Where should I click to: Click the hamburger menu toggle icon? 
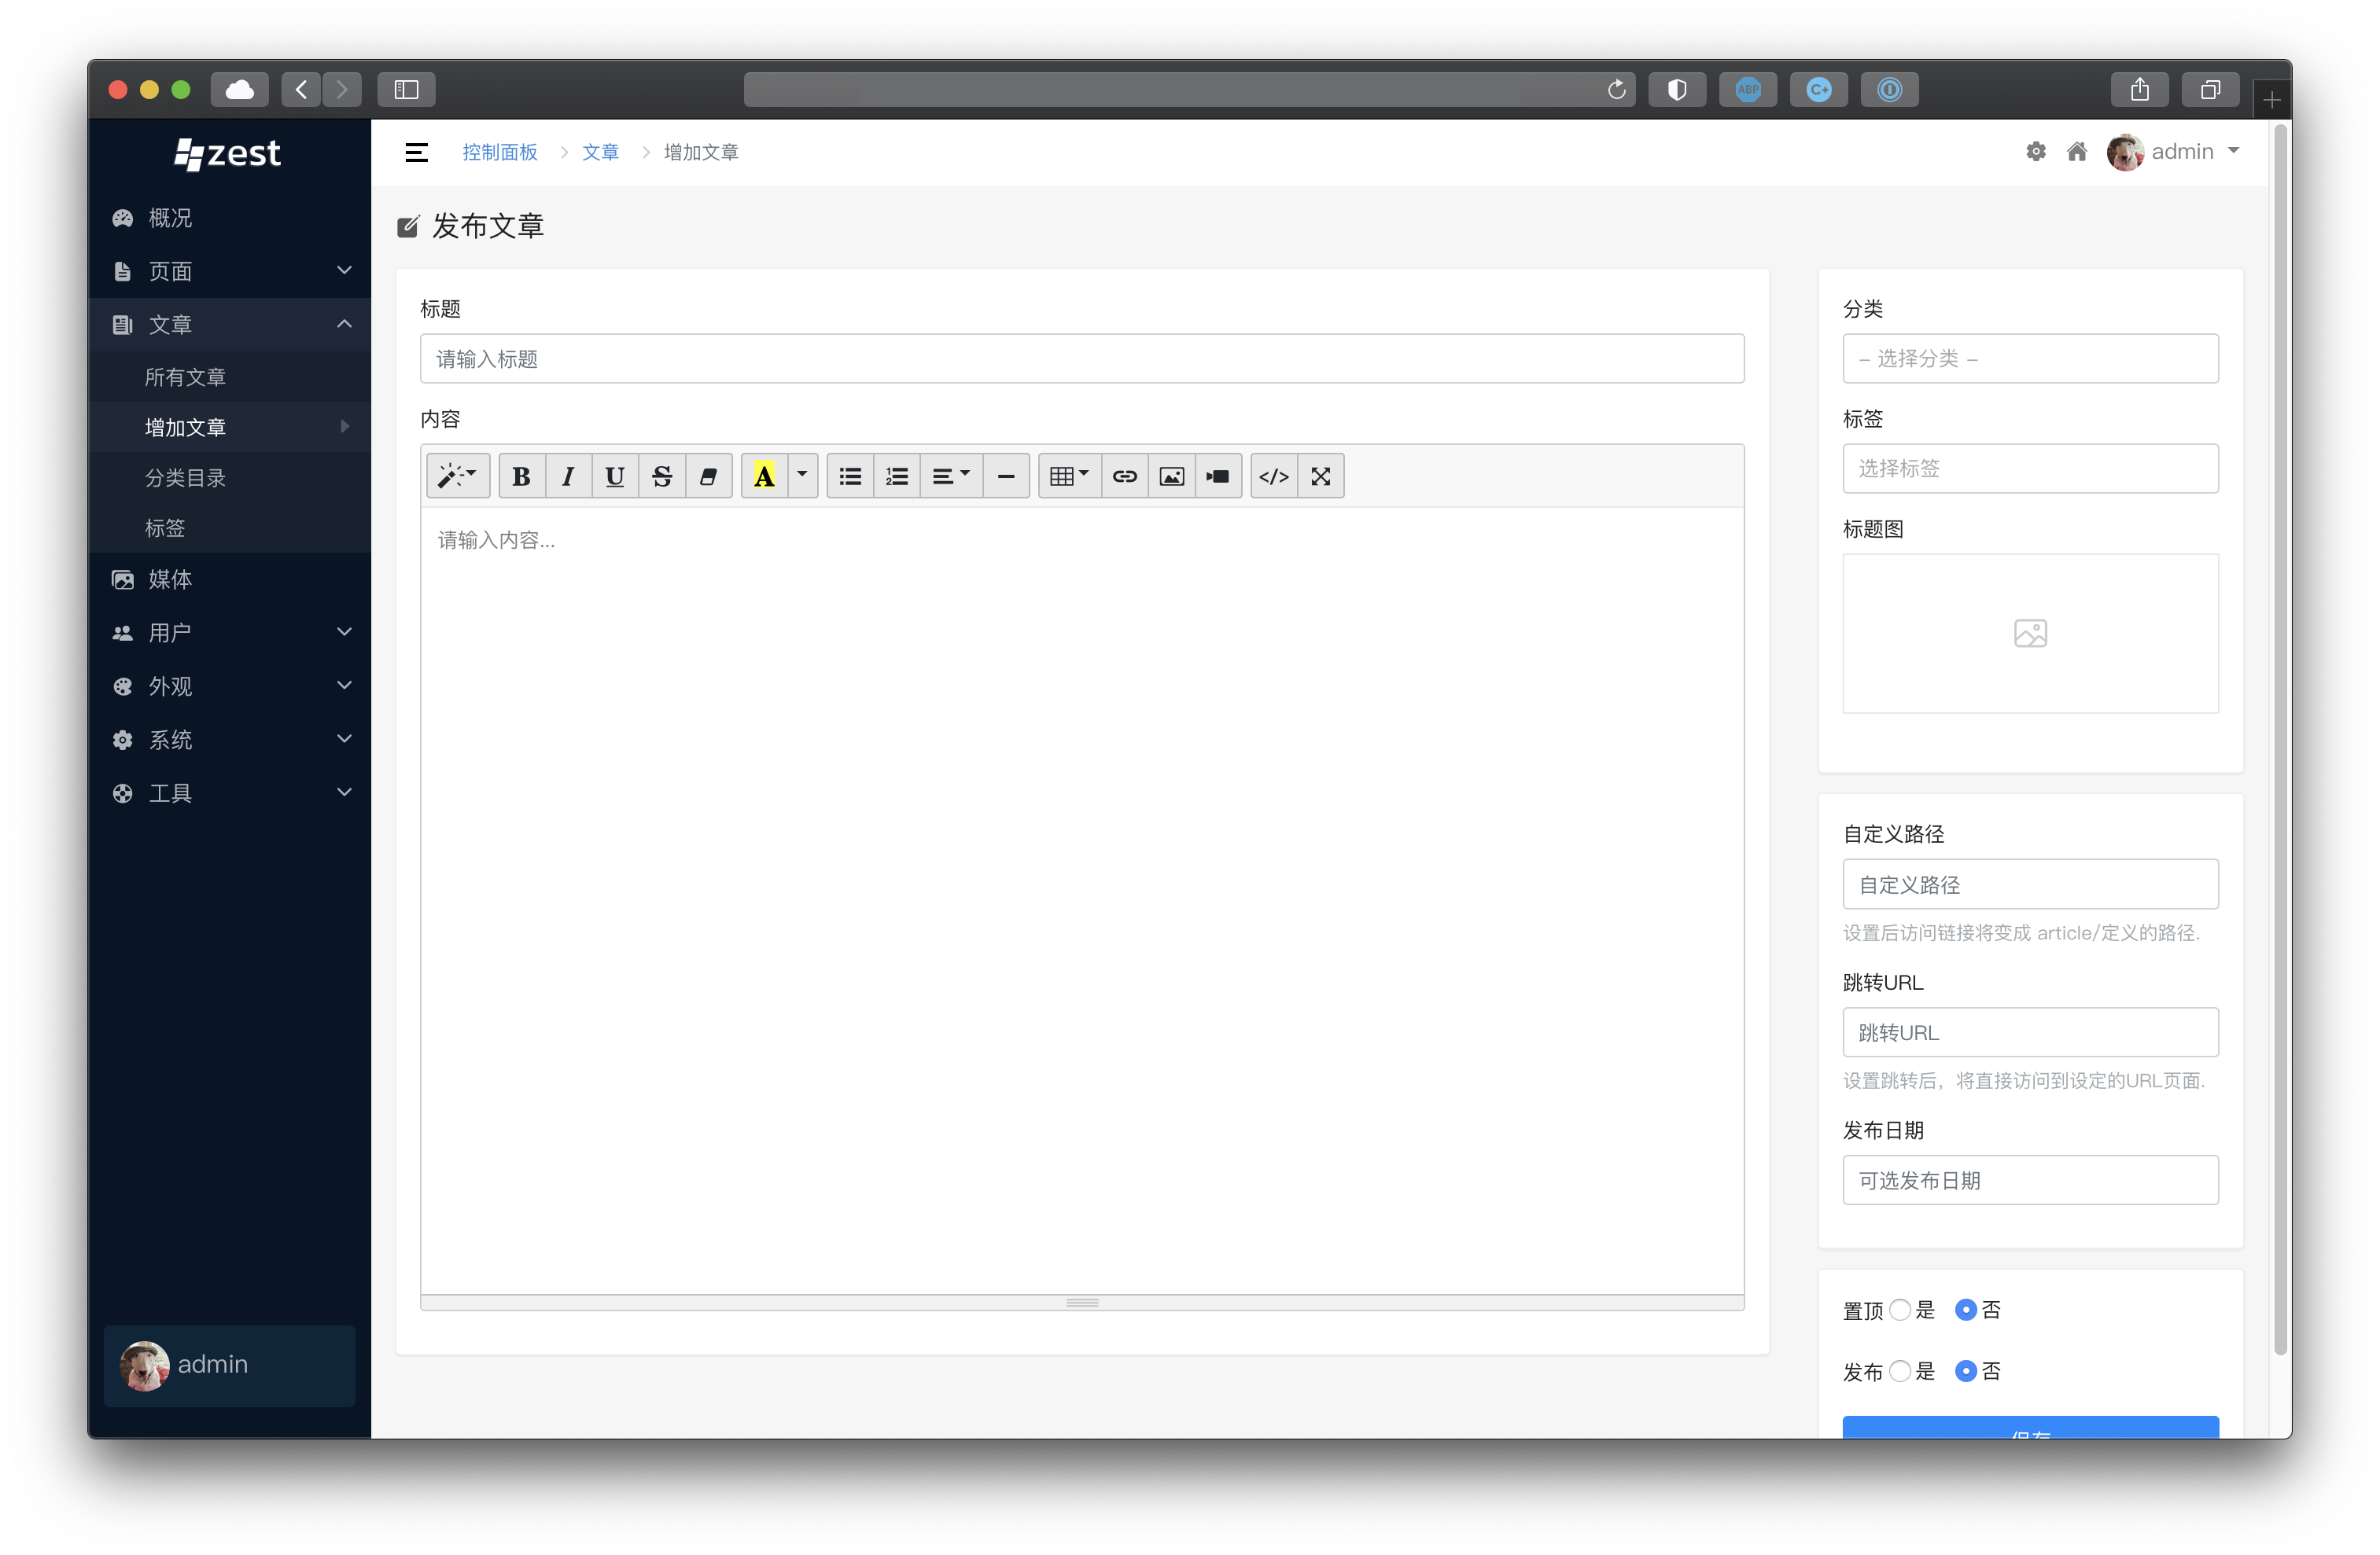[416, 152]
